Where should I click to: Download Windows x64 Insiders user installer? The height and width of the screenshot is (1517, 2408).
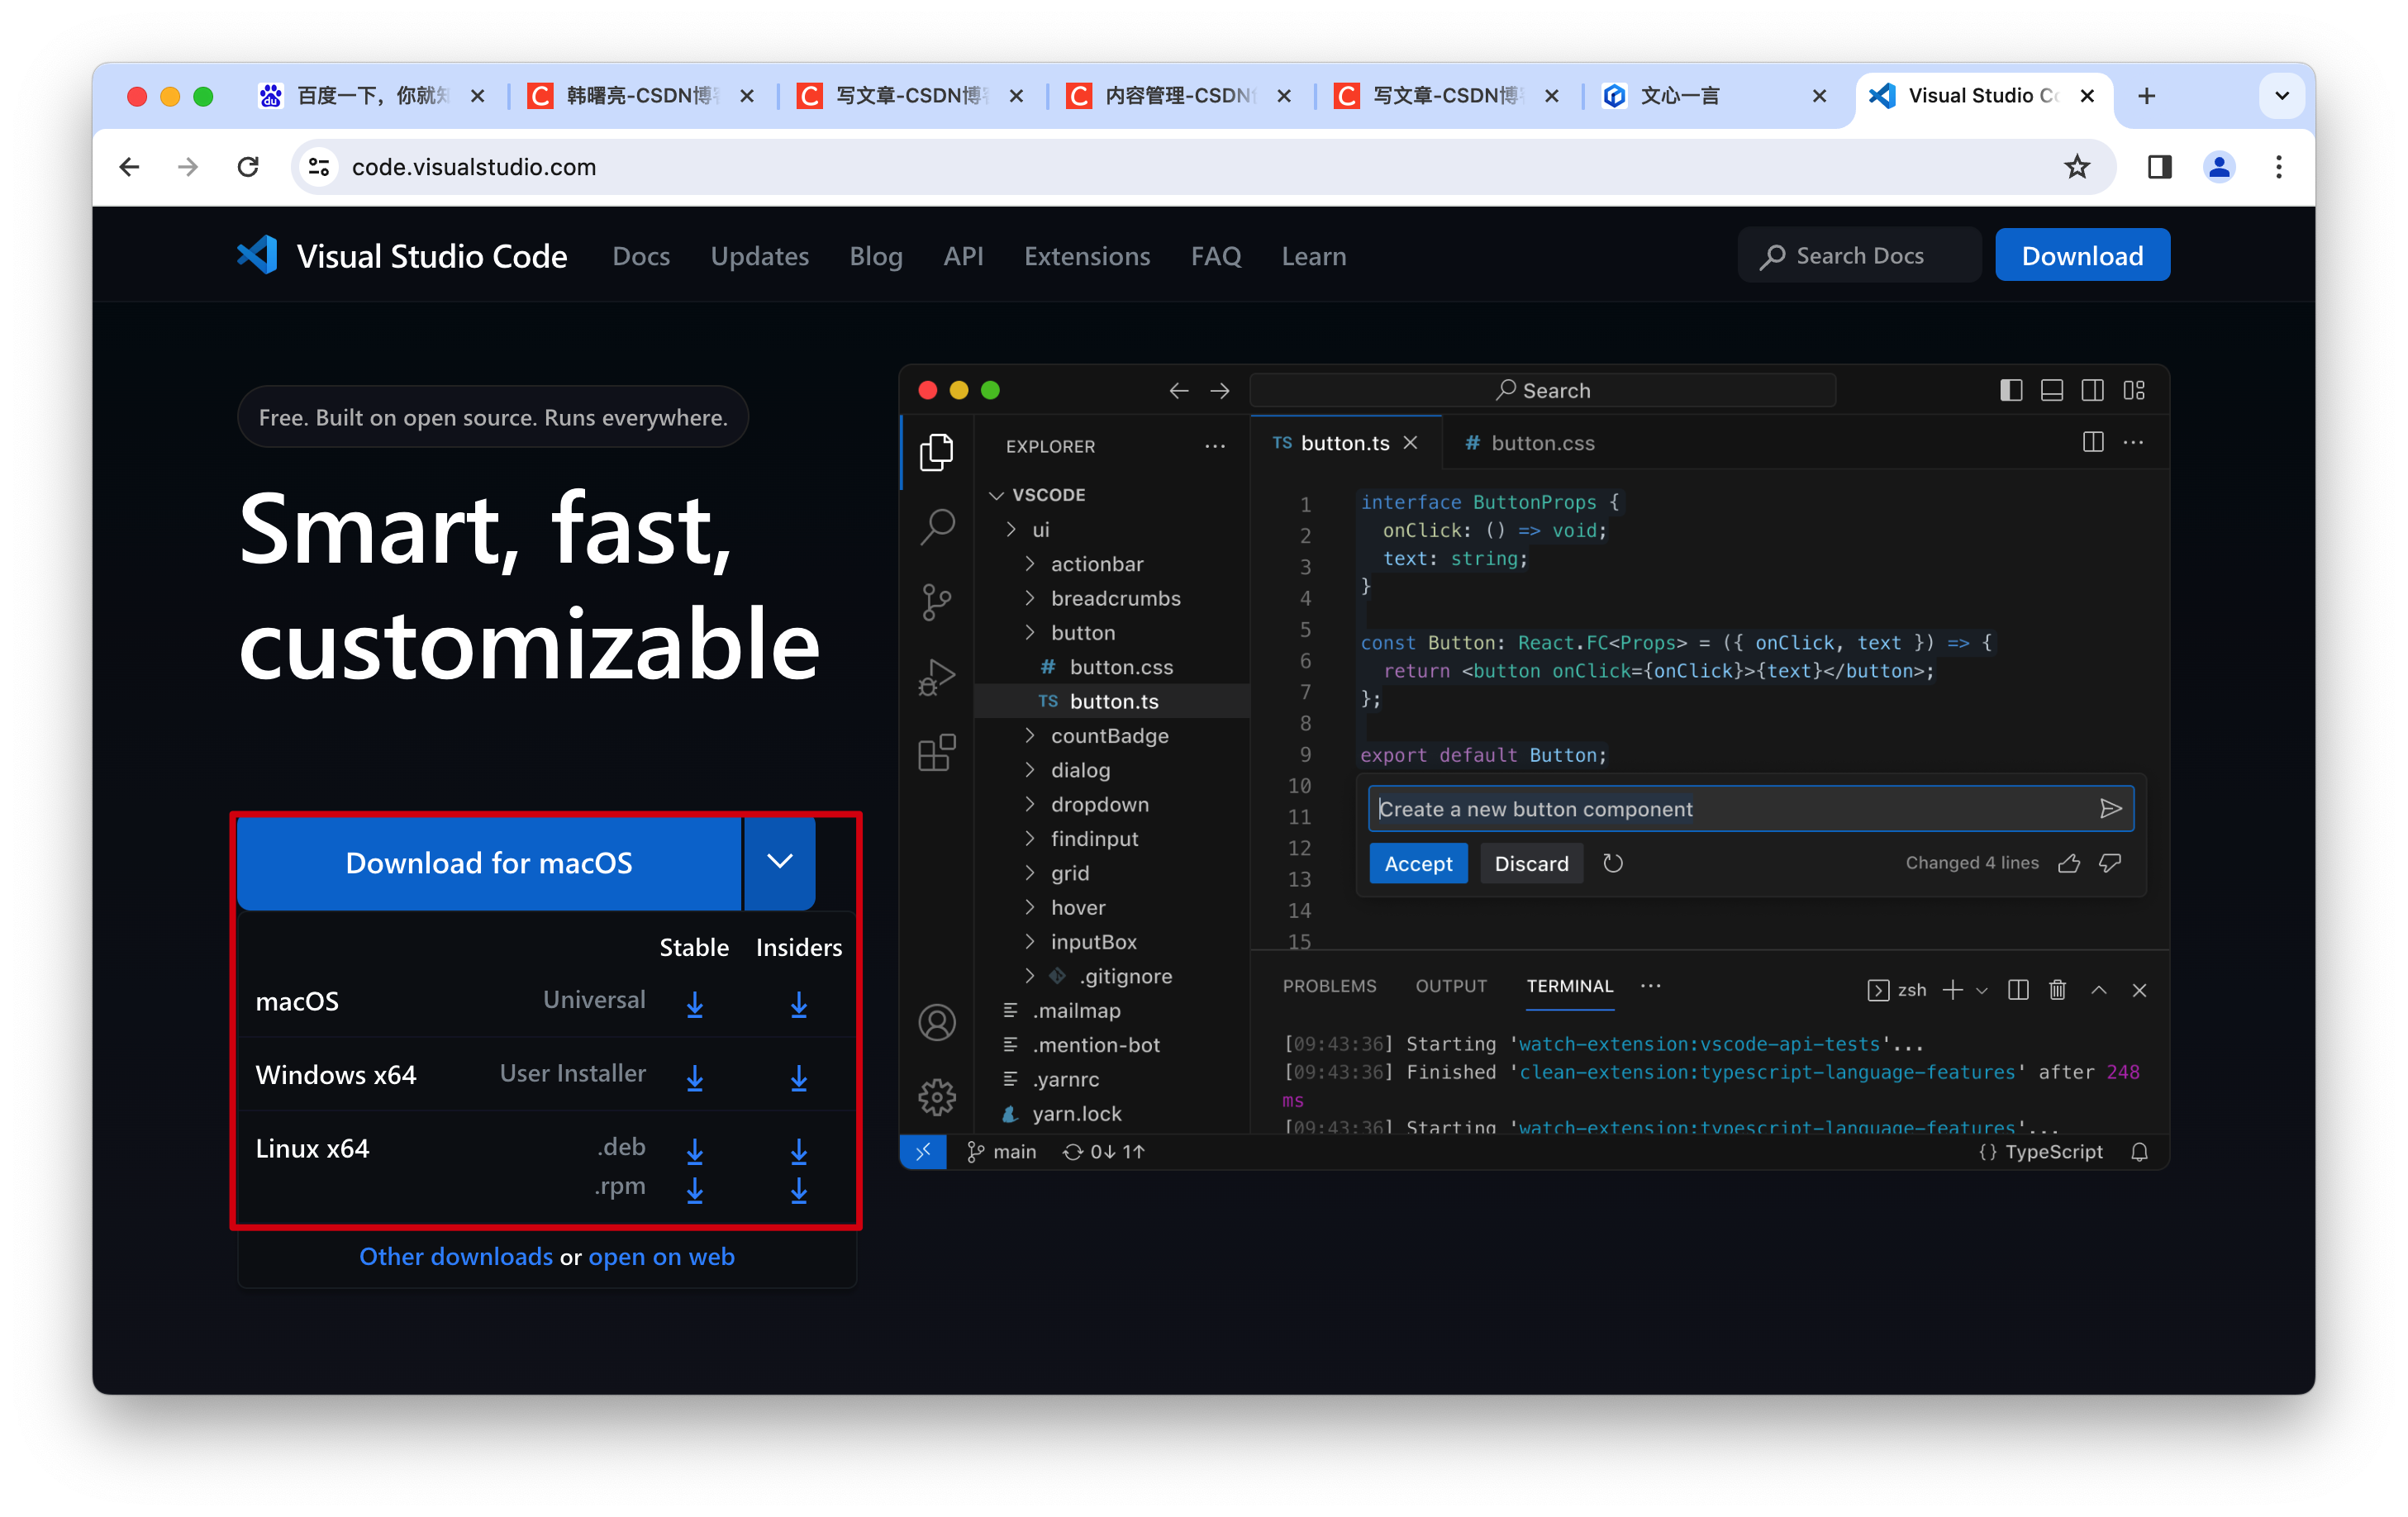tap(799, 1077)
